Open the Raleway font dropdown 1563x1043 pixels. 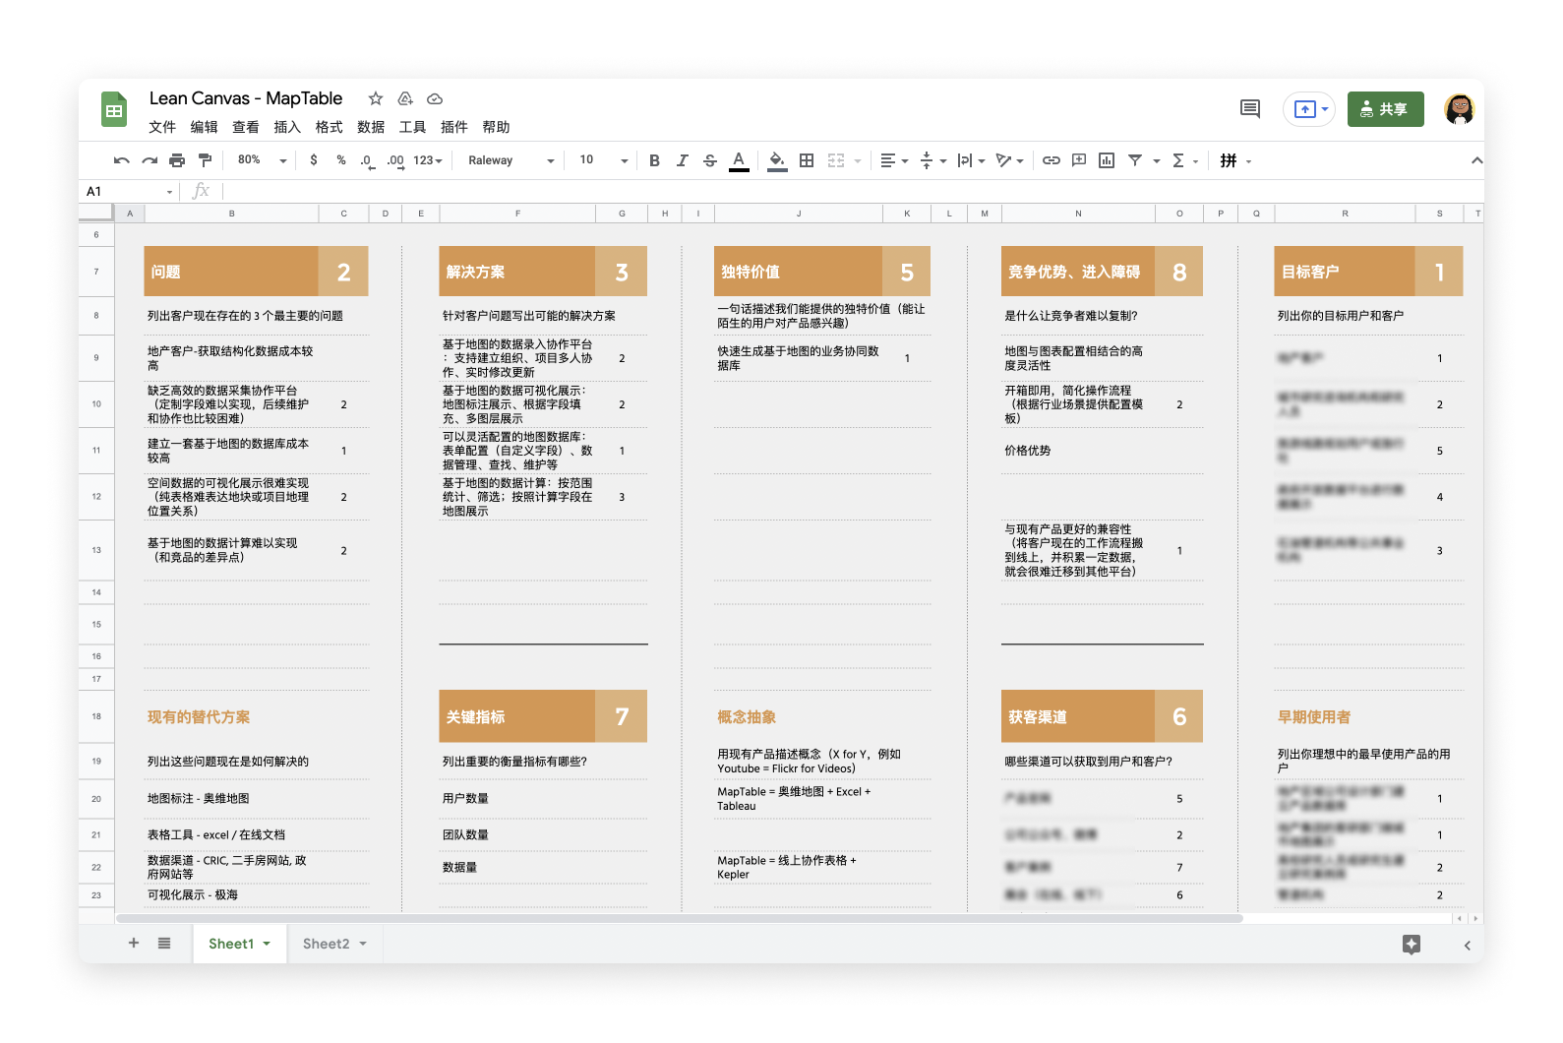pos(511,160)
